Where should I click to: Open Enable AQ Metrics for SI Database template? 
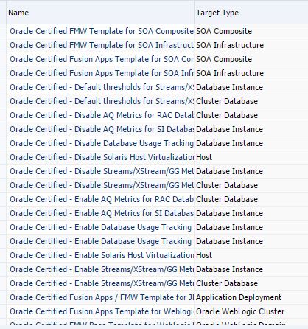(x=102, y=213)
